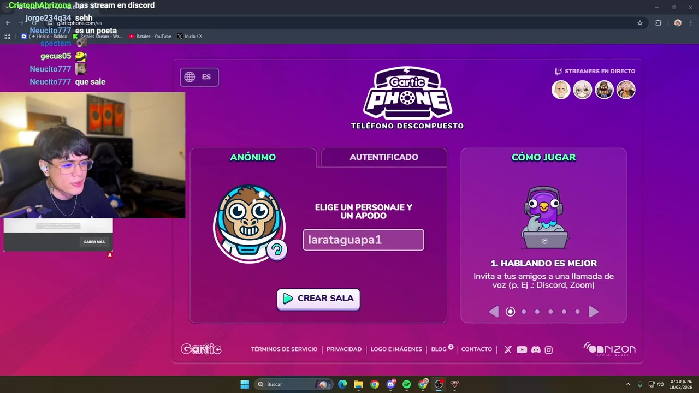Open the third live streamer avatar
The image size is (699, 393).
[x=605, y=90]
